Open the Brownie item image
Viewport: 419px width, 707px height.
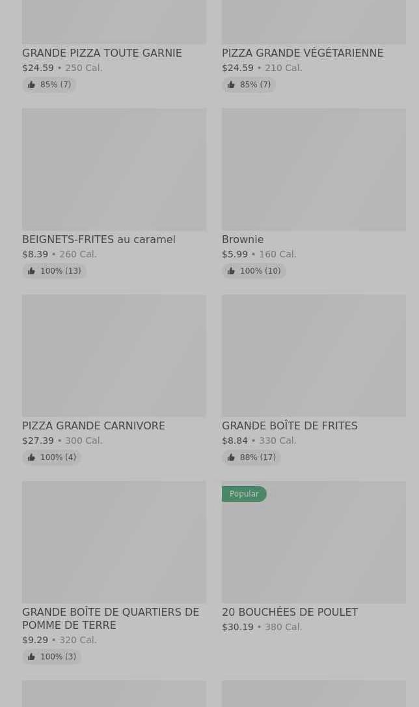click(x=314, y=169)
